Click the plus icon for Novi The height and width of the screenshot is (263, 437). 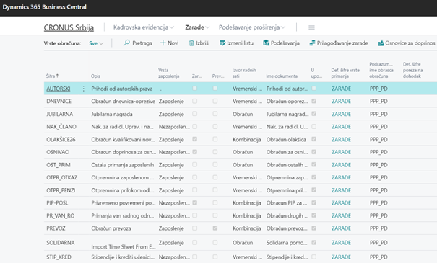click(x=163, y=43)
